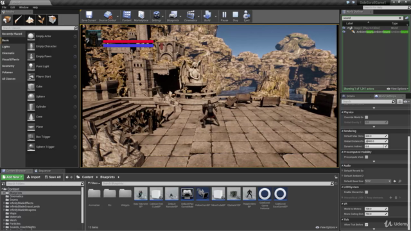Viewport: 411px width, 231px height.
Task: Click Import button
Action: pyautogui.click(x=33, y=177)
